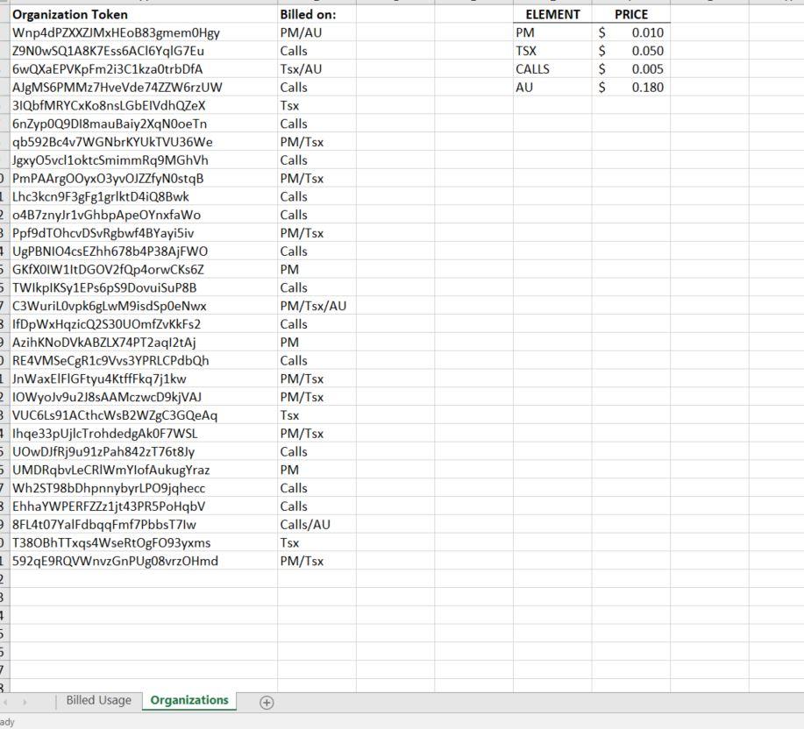This screenshot has width=804, height=729.
Task: Click the Ready indicator on the status bar
Action: pos(7,724)
